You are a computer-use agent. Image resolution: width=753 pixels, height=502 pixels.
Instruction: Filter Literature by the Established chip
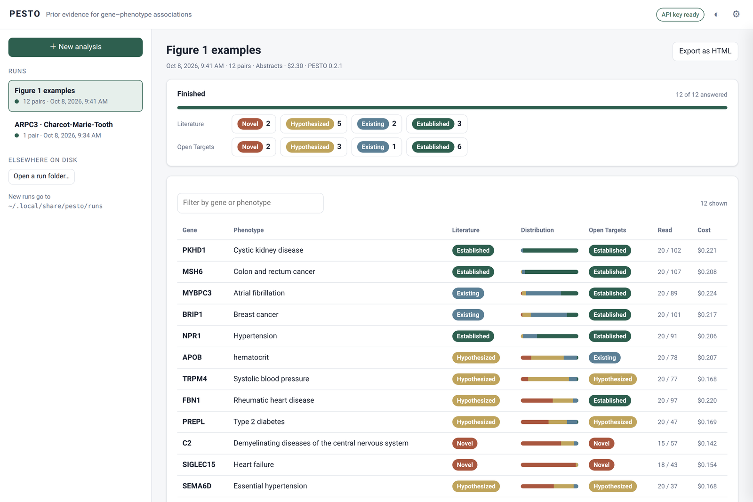pyautogui.click(x=437, y=124)
